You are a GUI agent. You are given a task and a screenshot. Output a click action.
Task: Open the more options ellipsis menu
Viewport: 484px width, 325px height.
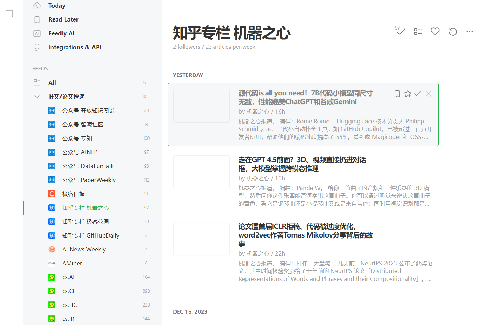pyautogui.click(x=470, y=32)
